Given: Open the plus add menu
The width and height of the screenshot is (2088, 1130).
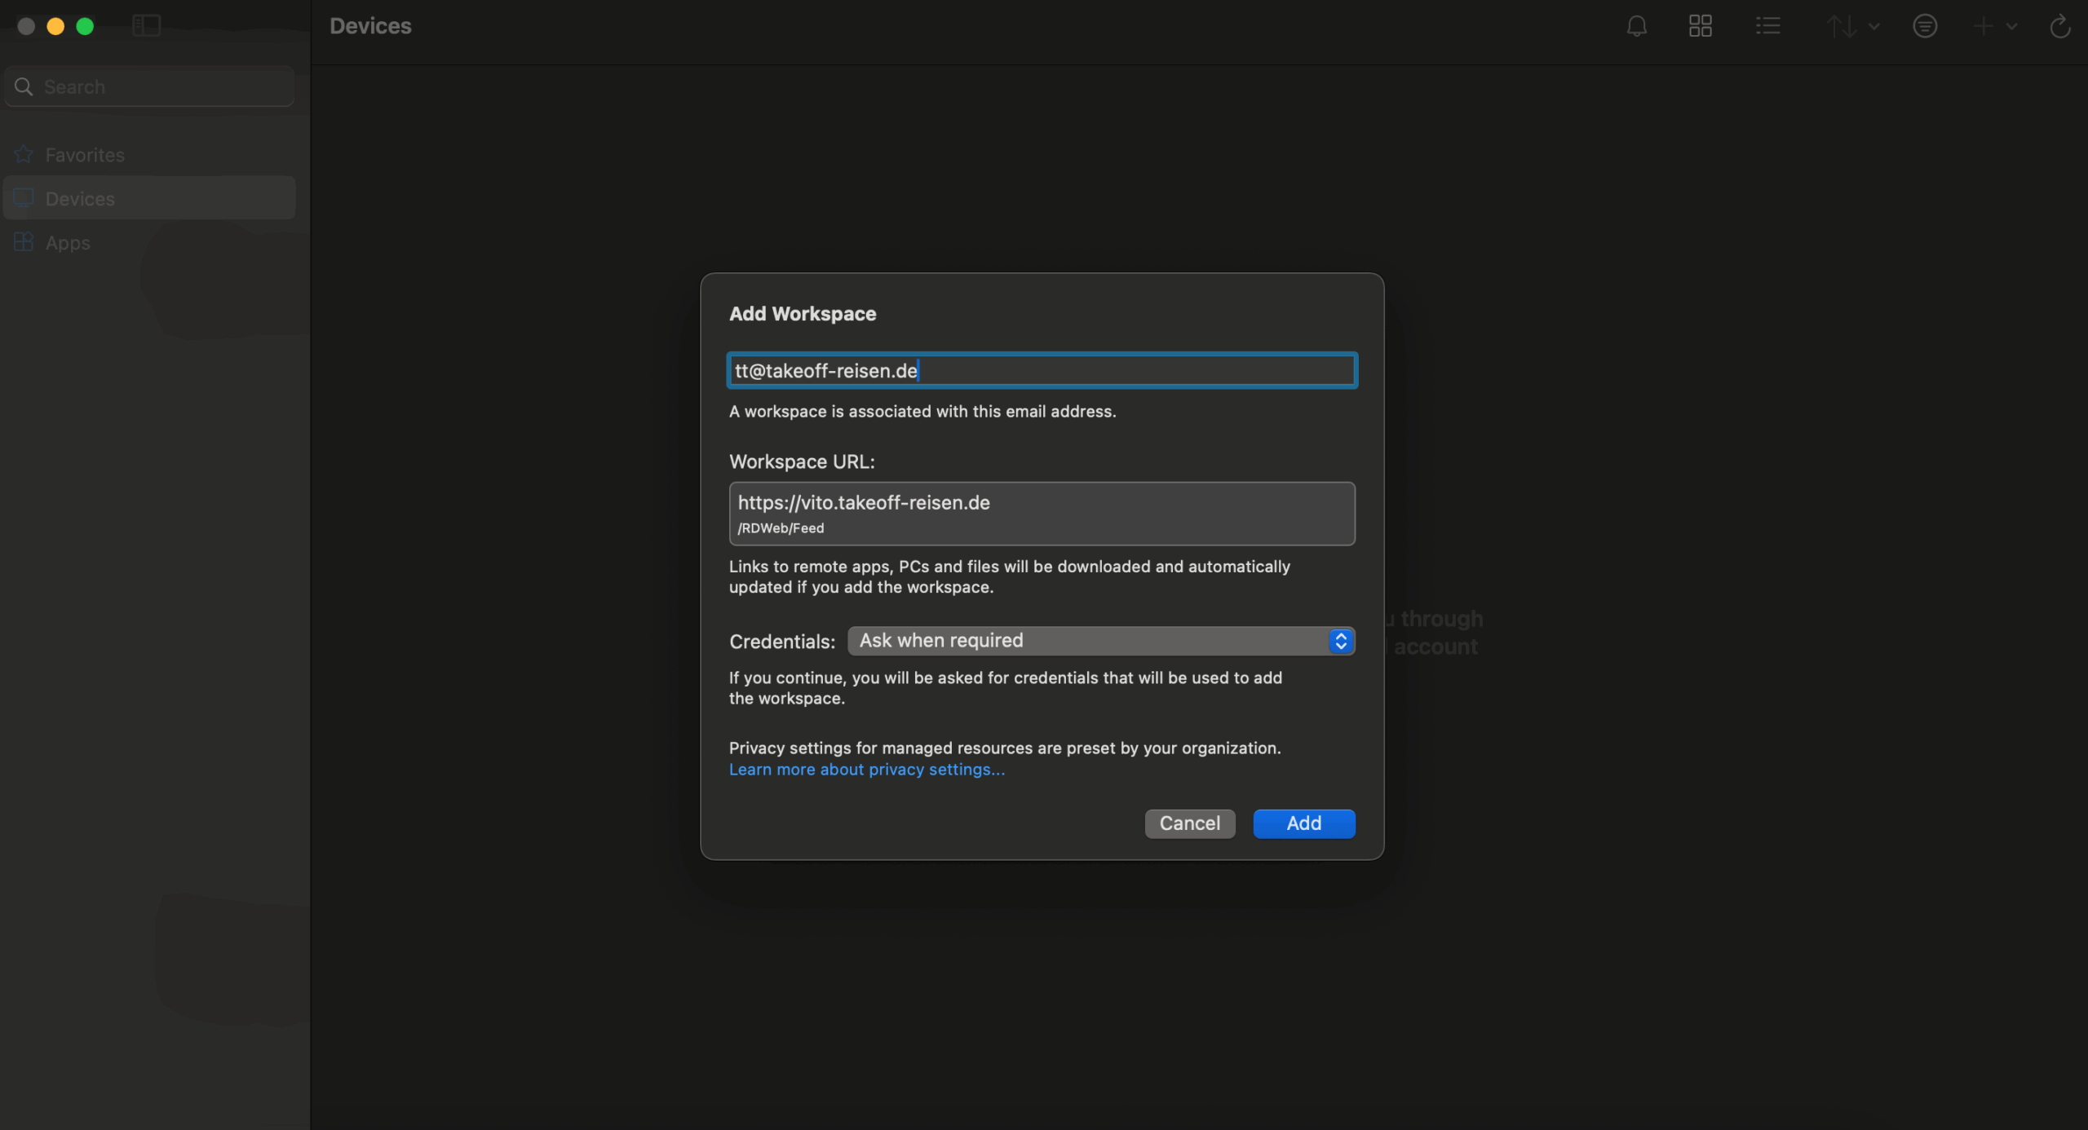Looking at the screenshot, I should [1993, 26].
